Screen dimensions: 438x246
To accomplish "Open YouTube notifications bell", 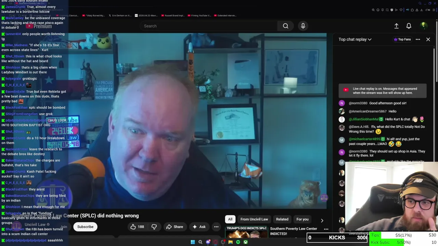I will click(409, 26).
